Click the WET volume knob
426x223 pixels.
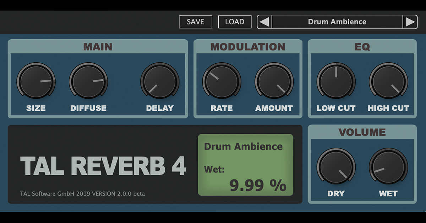[x=388, y=166]
